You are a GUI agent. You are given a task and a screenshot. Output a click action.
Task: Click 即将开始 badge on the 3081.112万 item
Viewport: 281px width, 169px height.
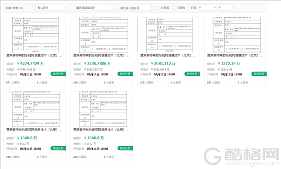tap(192, 74)
